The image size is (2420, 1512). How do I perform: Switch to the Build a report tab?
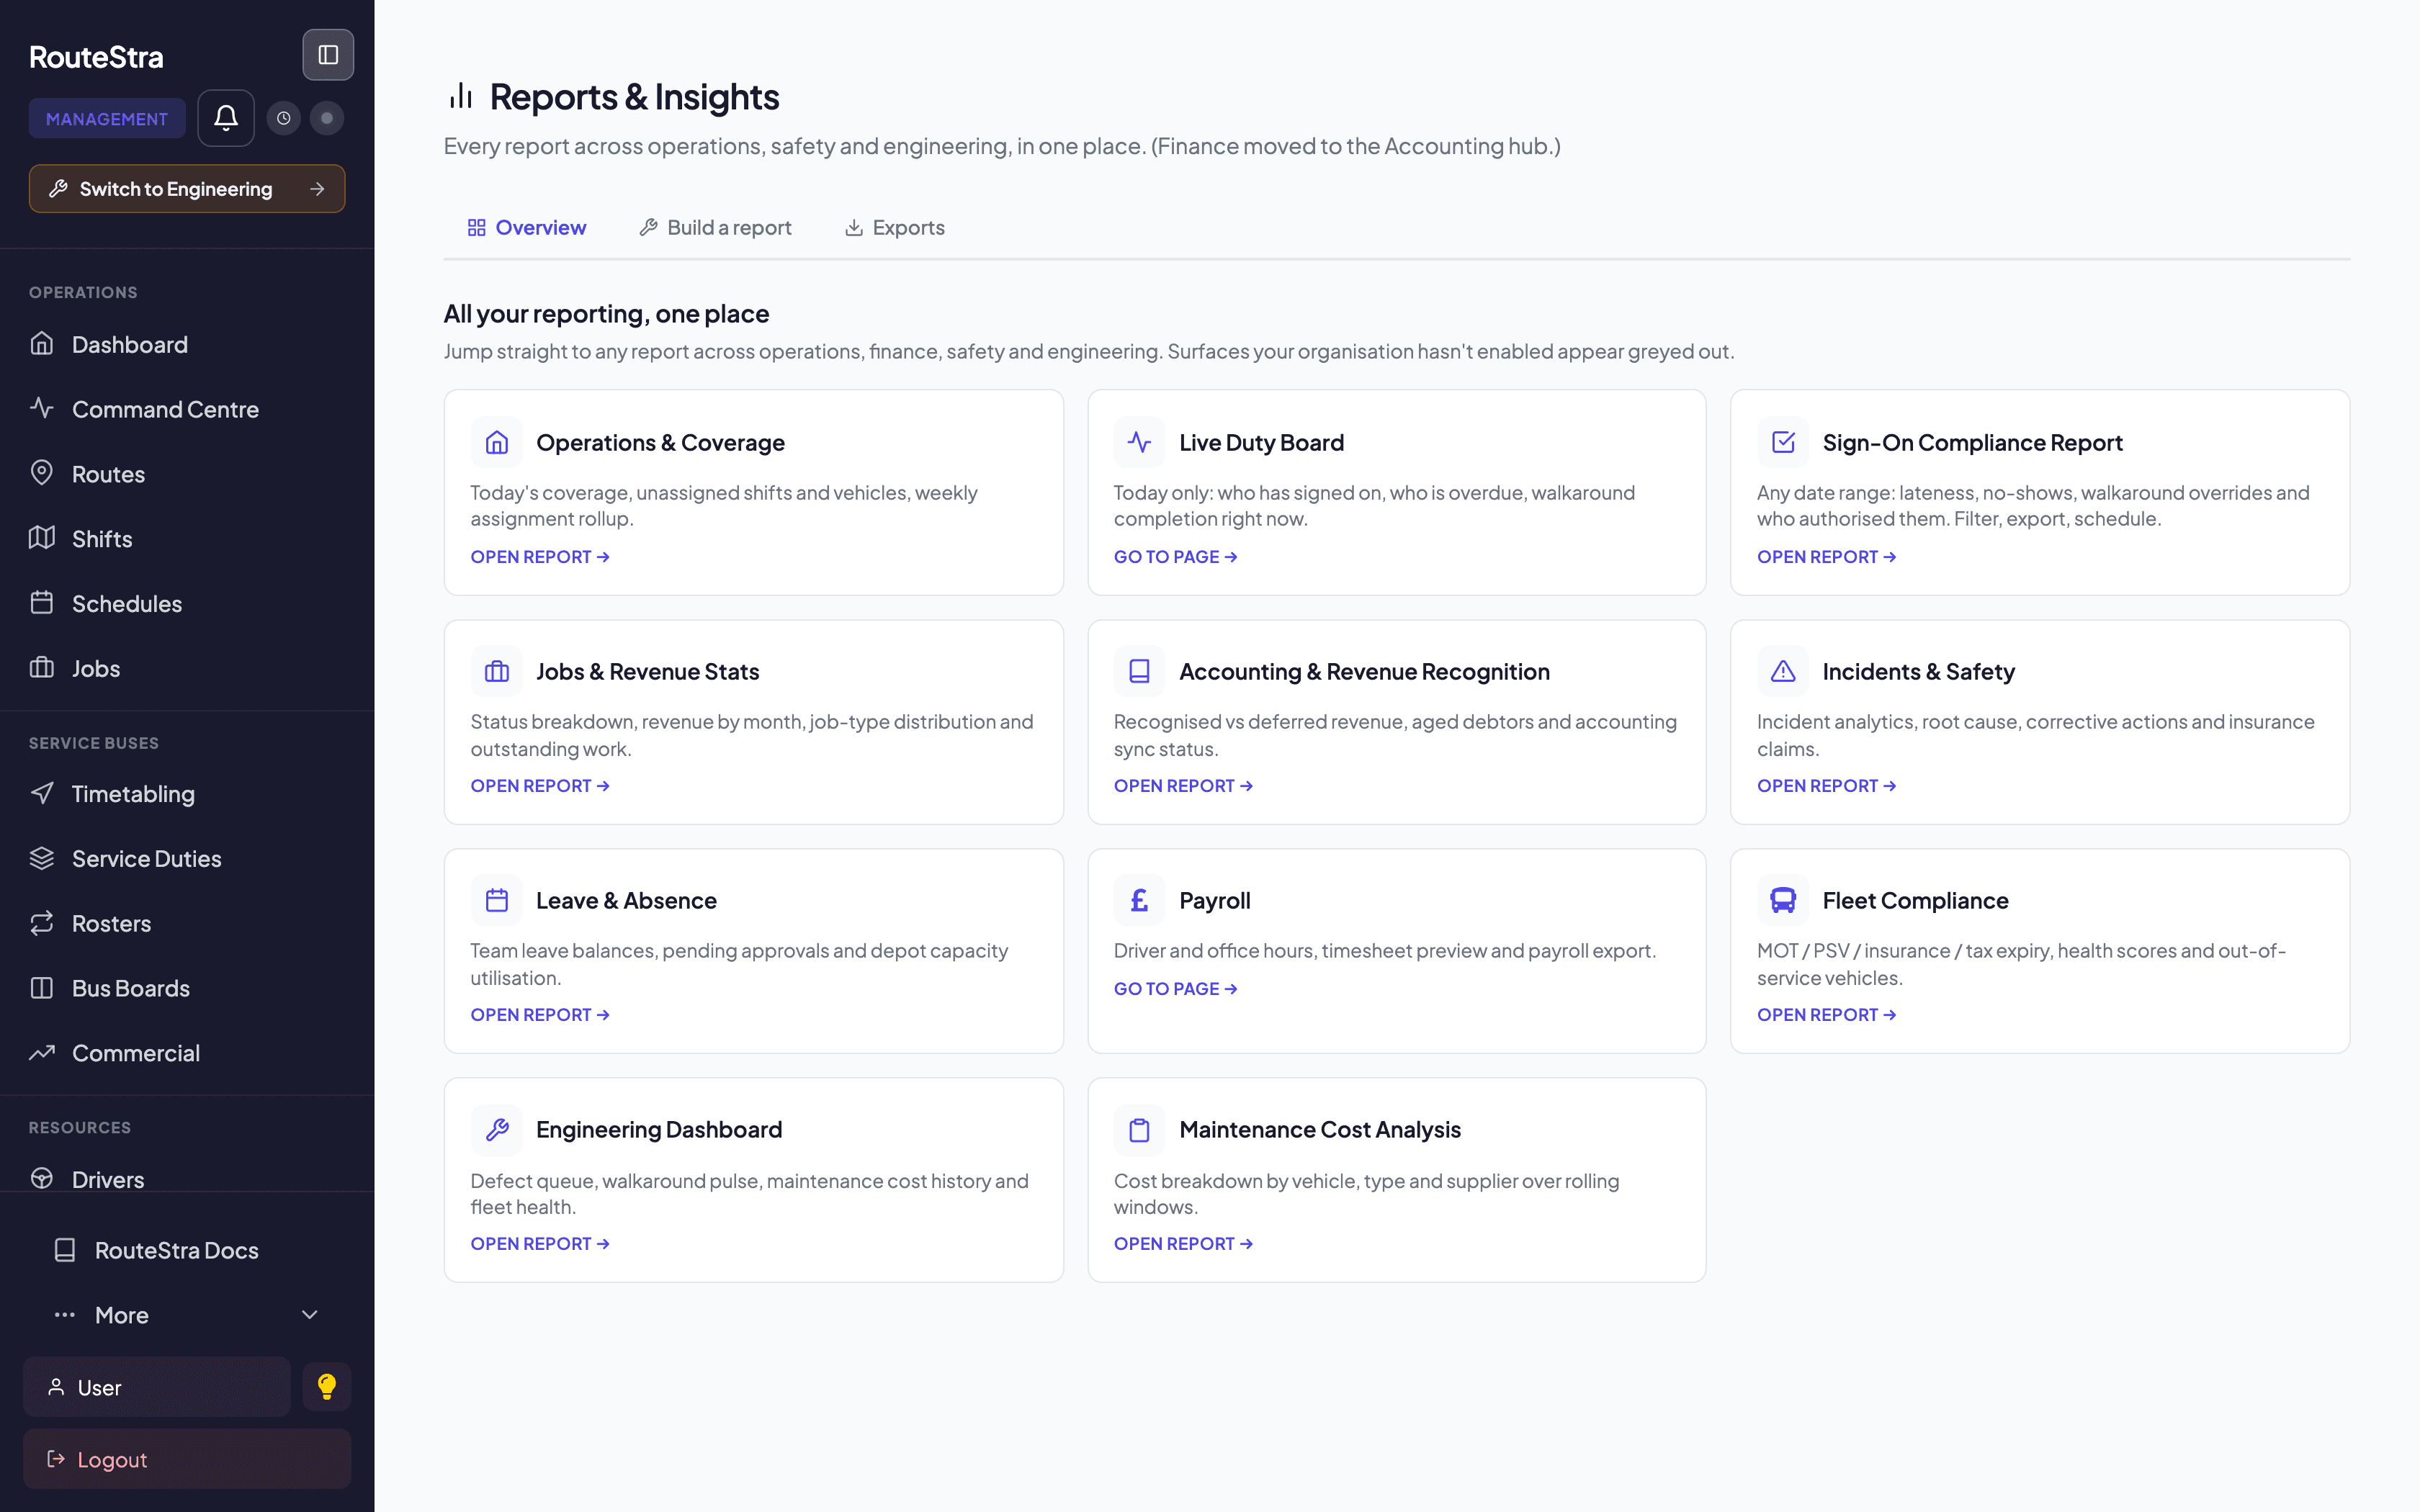716,227
